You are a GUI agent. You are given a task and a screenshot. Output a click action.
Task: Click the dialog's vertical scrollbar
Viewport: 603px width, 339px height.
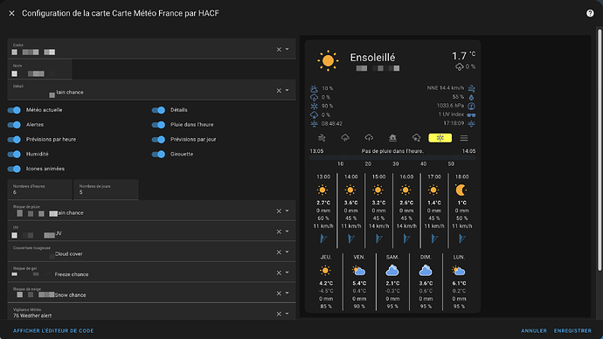pyautogui.click(x=600, y=149)
